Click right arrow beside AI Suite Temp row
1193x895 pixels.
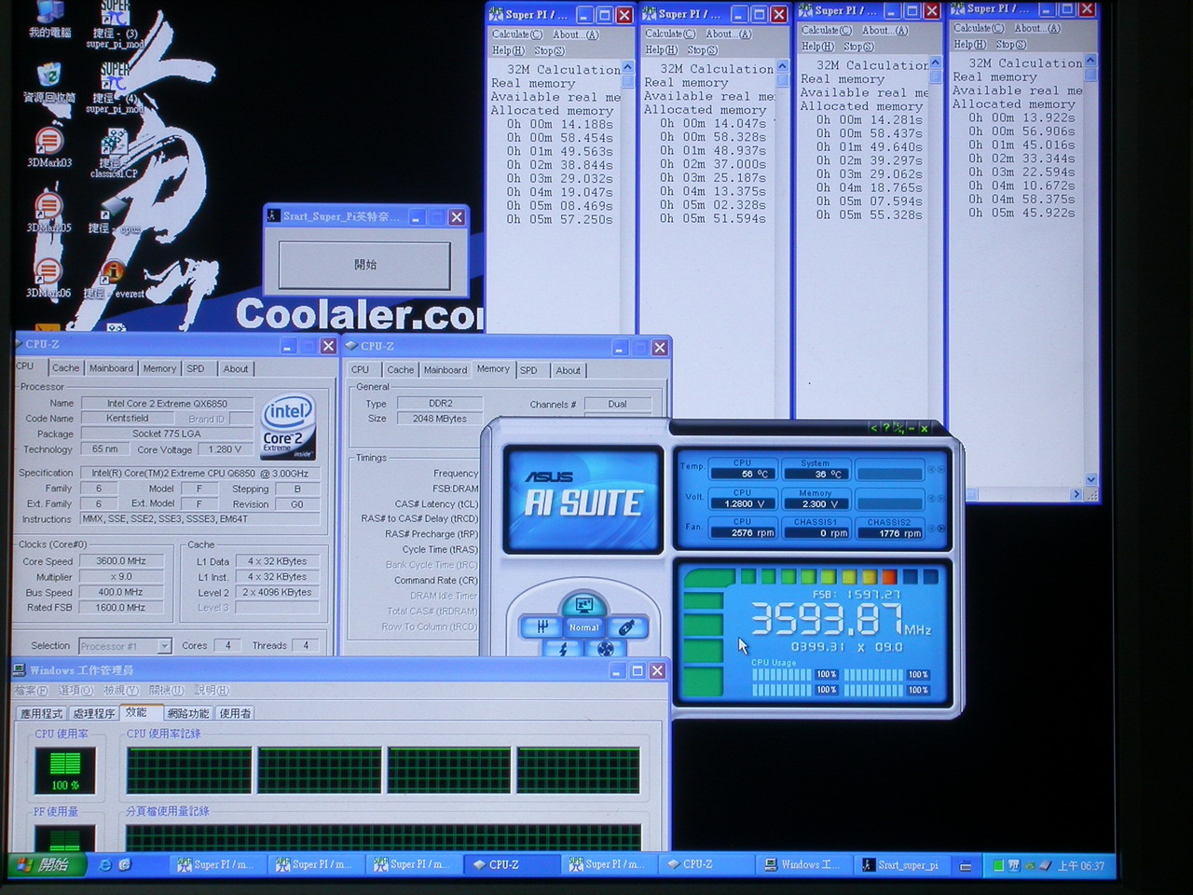click(940, 470)
